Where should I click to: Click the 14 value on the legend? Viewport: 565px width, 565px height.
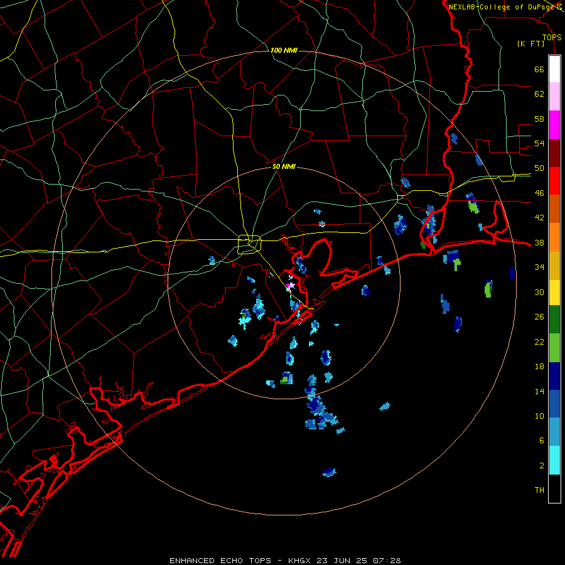point(539,391)
